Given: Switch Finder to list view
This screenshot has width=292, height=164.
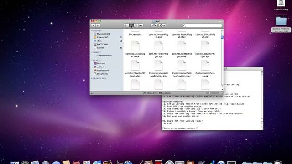Looking at the screenshot, I should [x=131, y=26].
